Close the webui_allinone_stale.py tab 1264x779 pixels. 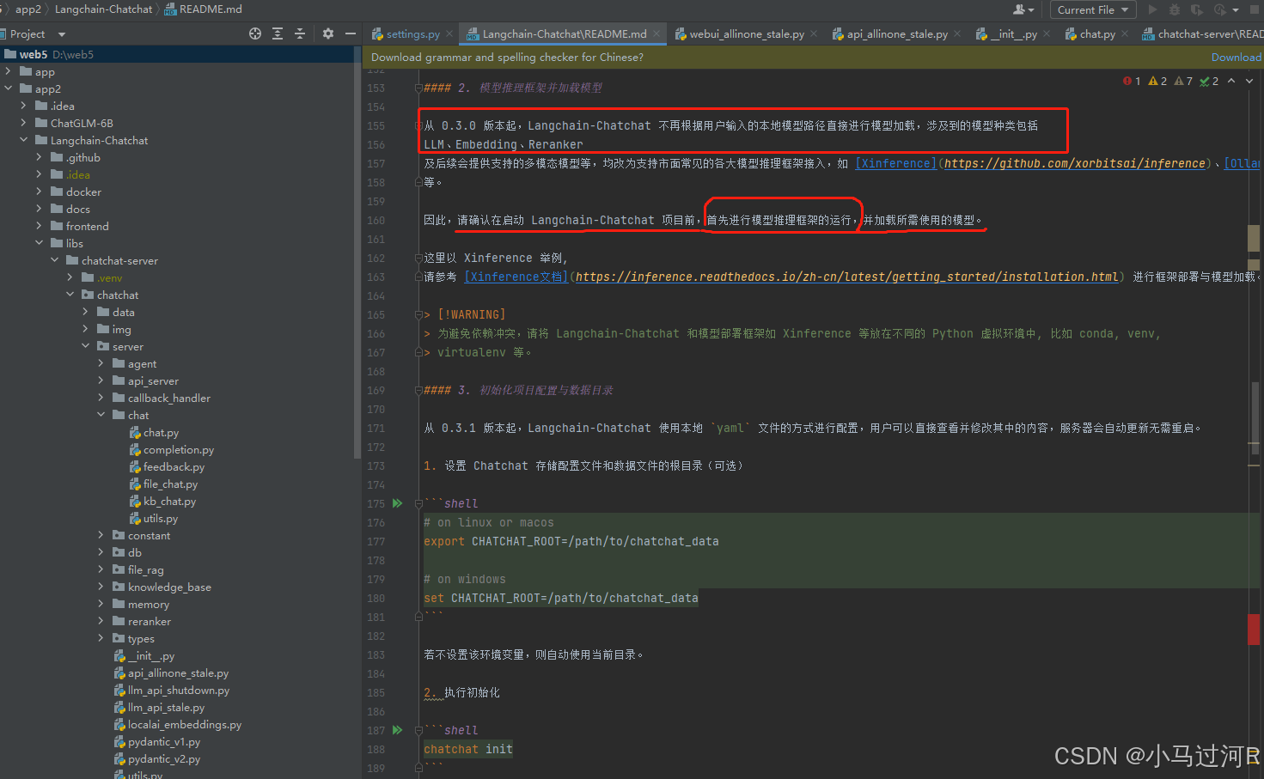814,34
